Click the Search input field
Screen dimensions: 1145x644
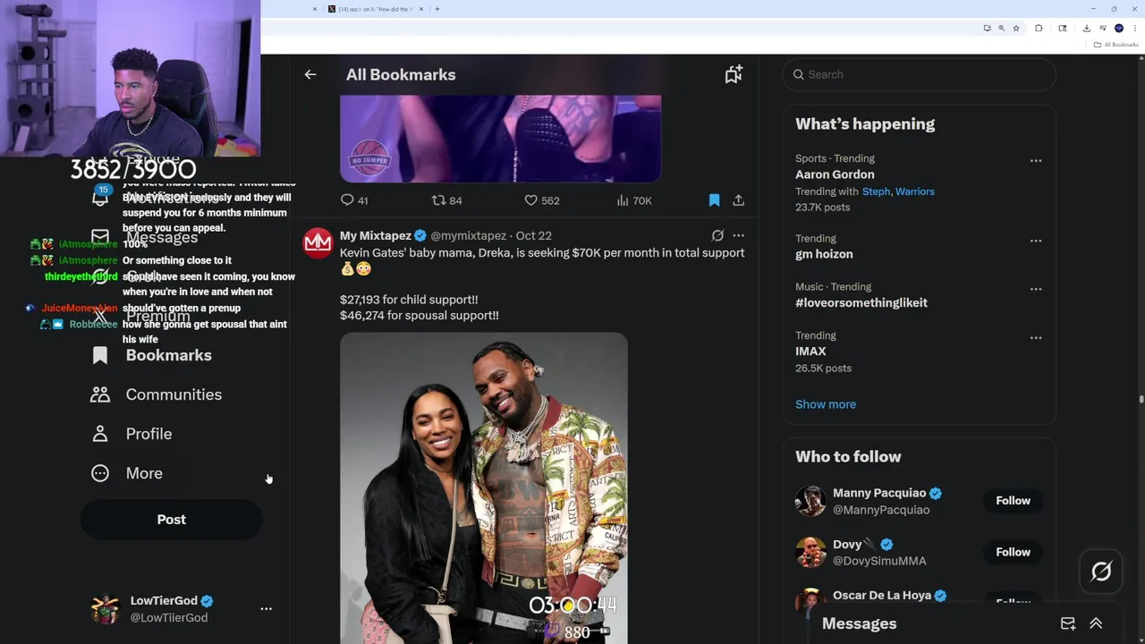pos(920,74)
